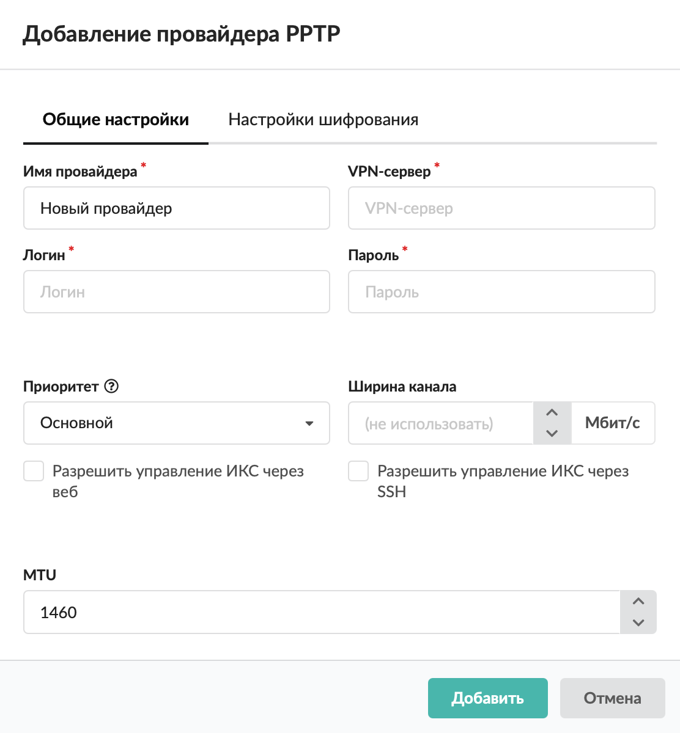Viewport: 680px width, 733px height.
Task: Click the MTU value field
Action: click(321, 612)
